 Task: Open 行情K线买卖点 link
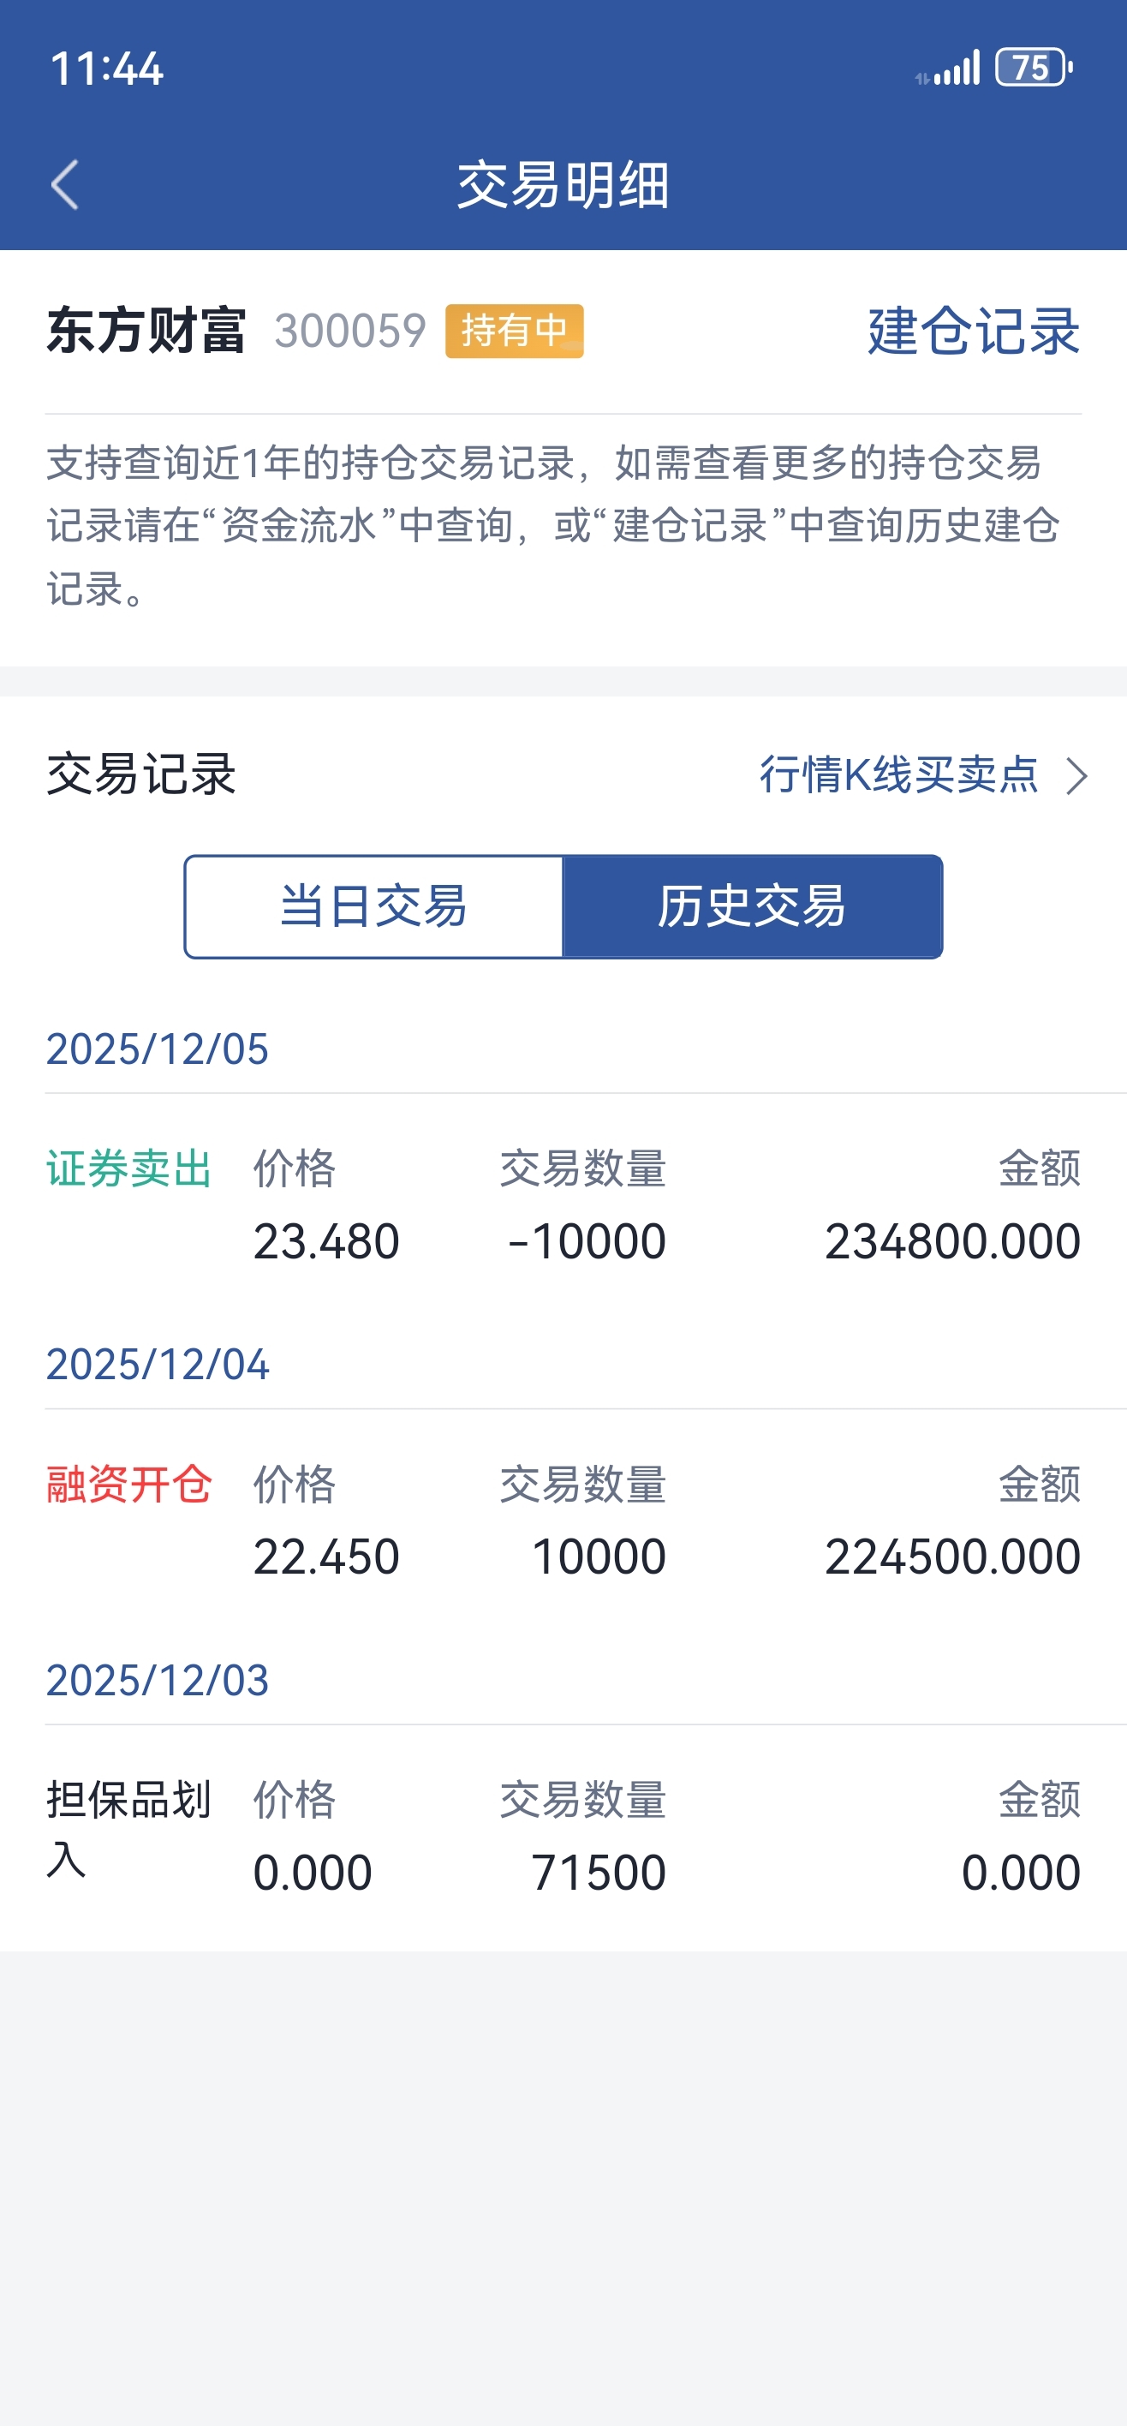(x=899, y=775)
